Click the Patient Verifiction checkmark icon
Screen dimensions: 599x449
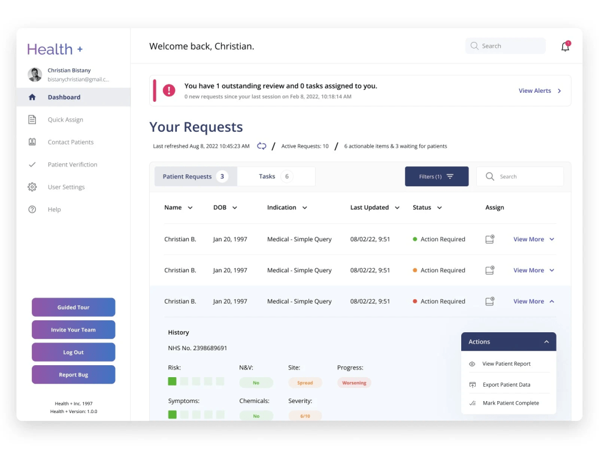(x=32, y=165)
